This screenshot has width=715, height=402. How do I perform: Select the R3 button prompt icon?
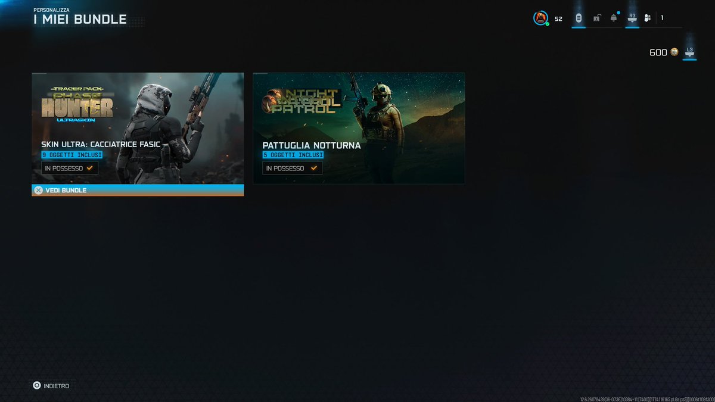[632, 18]
